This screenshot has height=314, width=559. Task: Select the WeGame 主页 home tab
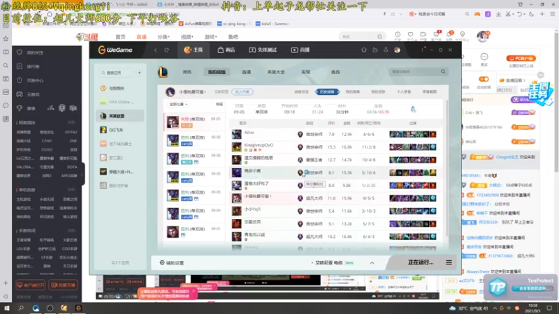[x=194, y=50]
